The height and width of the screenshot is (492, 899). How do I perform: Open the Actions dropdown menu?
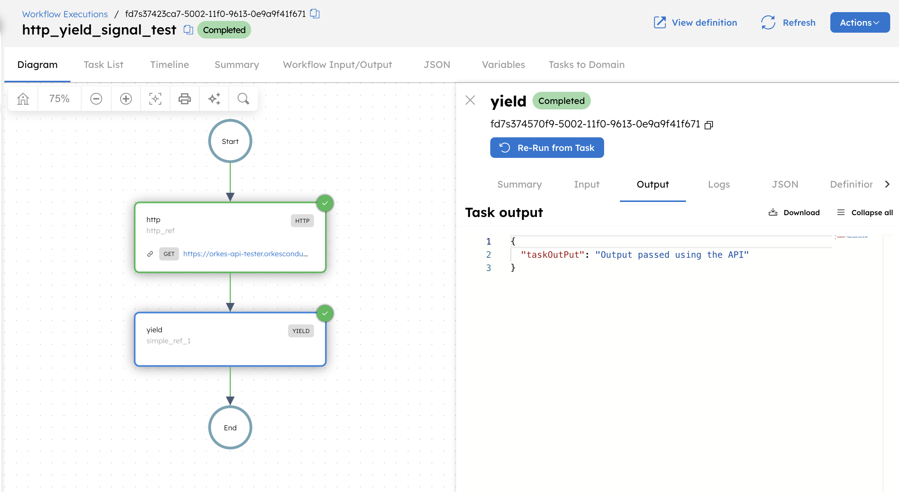860,22
